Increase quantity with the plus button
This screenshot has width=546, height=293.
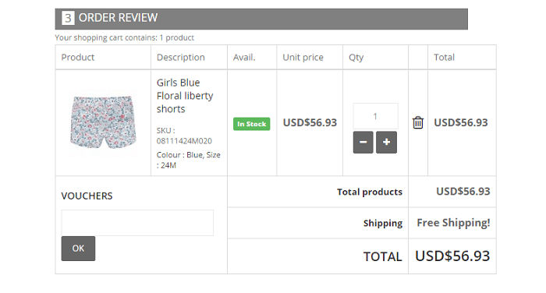pos(386,142)
